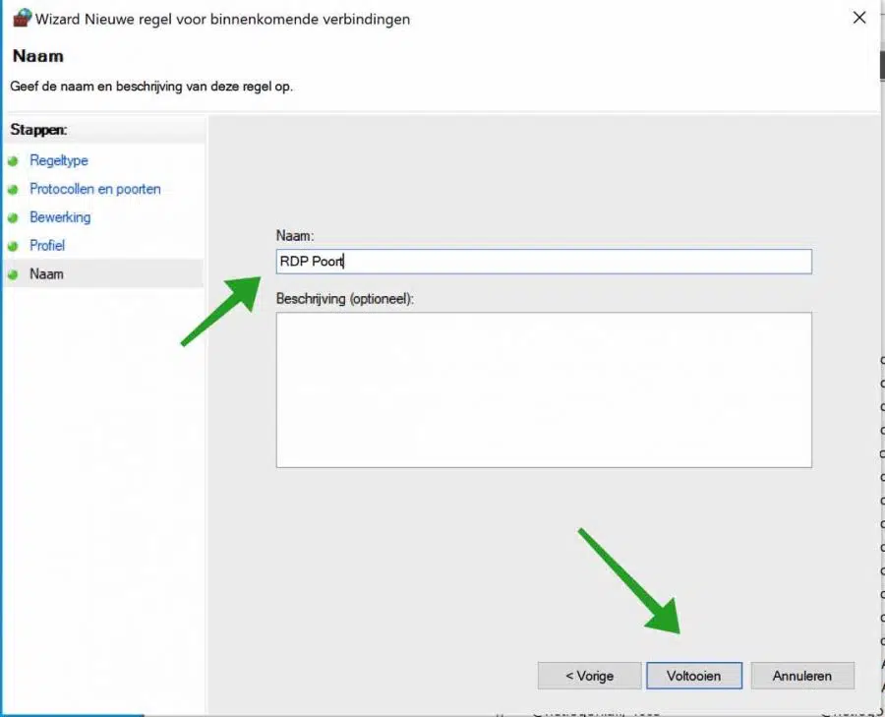Close the wizard with the X button
The height and width of the screenshot is (717, 885).
pos(859,18)
